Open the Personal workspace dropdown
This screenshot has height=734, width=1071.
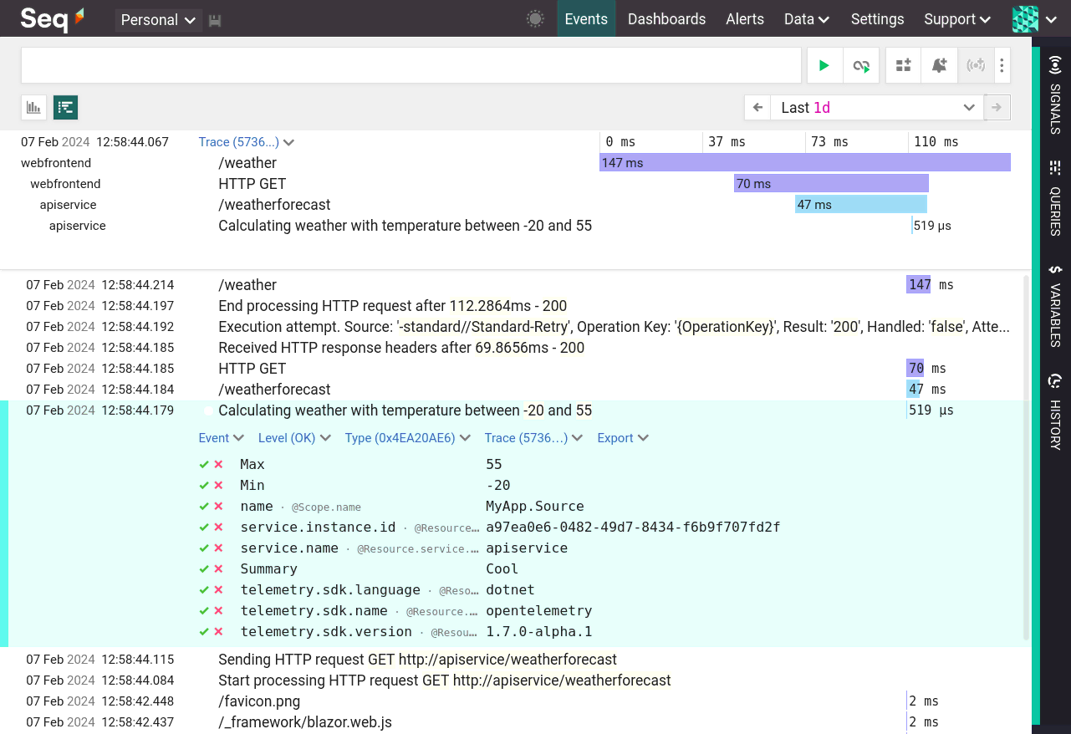(x=158, y=20)
